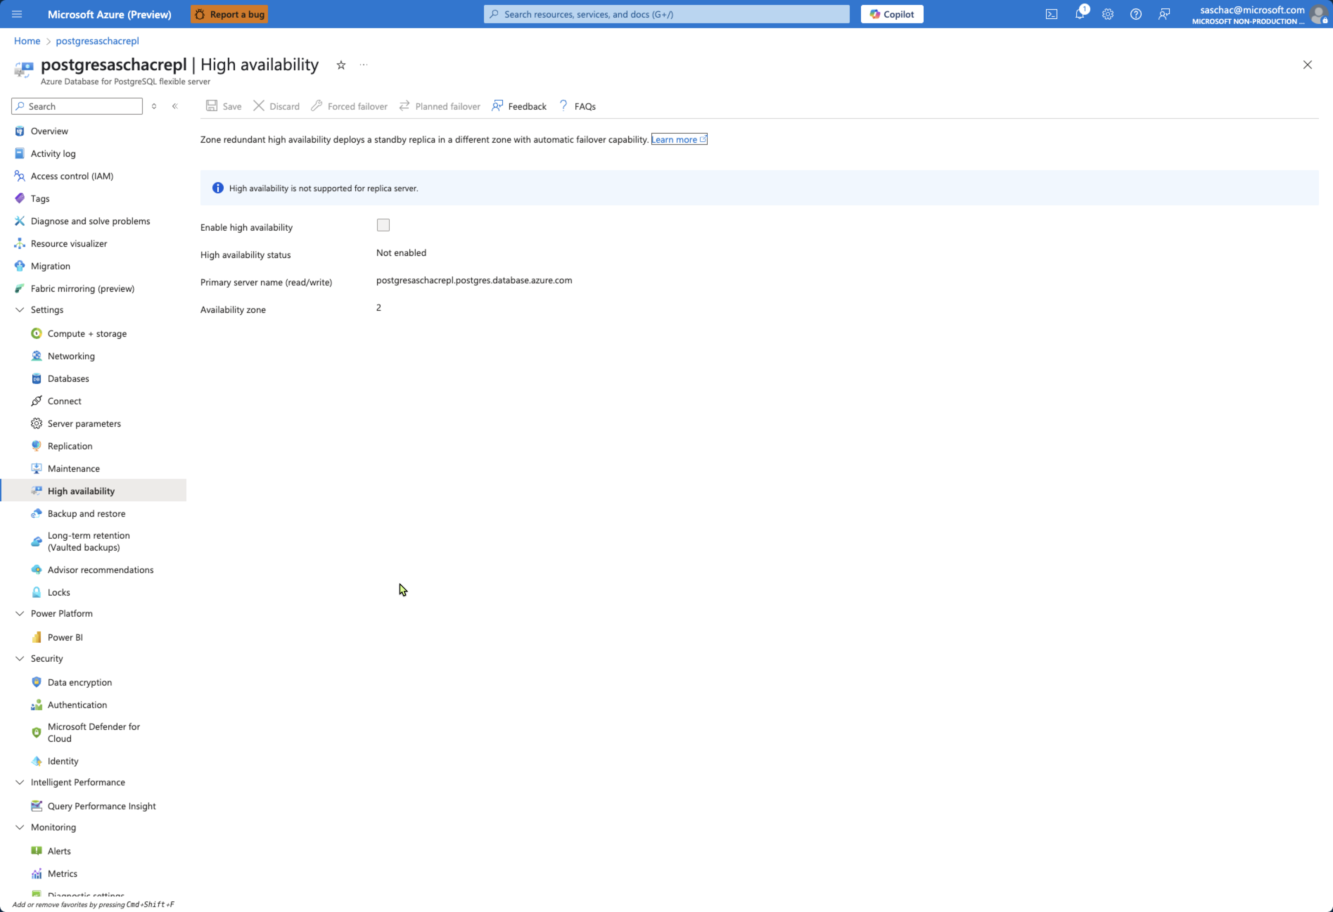
Task: Click the Networking icon
Action: click(x=36, y=356)
